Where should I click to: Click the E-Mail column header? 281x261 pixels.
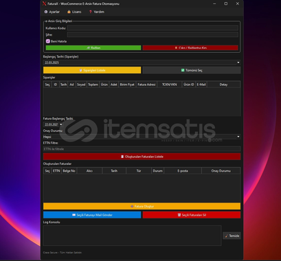point(201,84)
